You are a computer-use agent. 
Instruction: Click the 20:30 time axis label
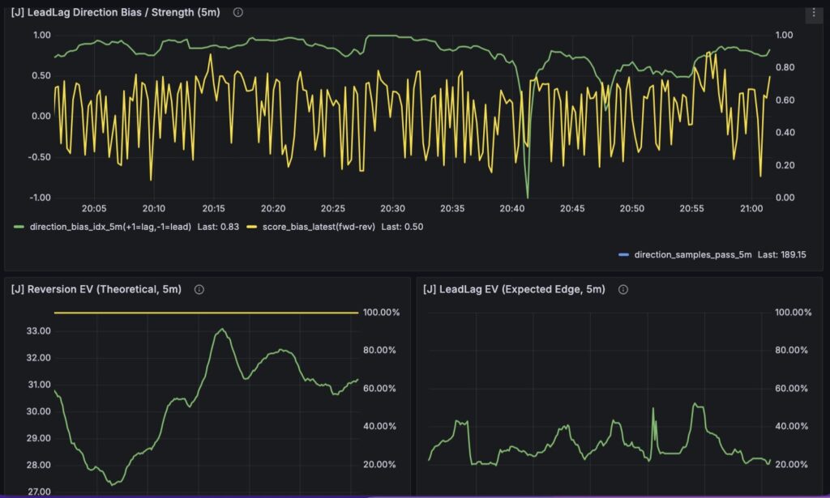coord(392,208)
